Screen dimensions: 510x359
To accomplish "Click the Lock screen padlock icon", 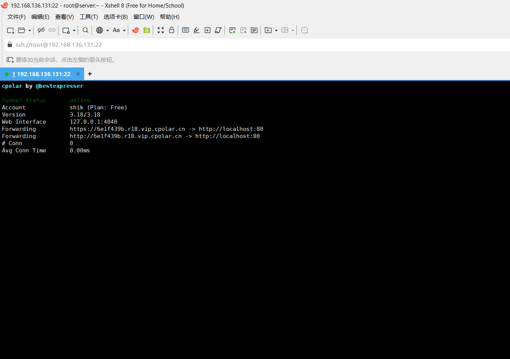I will tap(172, 30).
